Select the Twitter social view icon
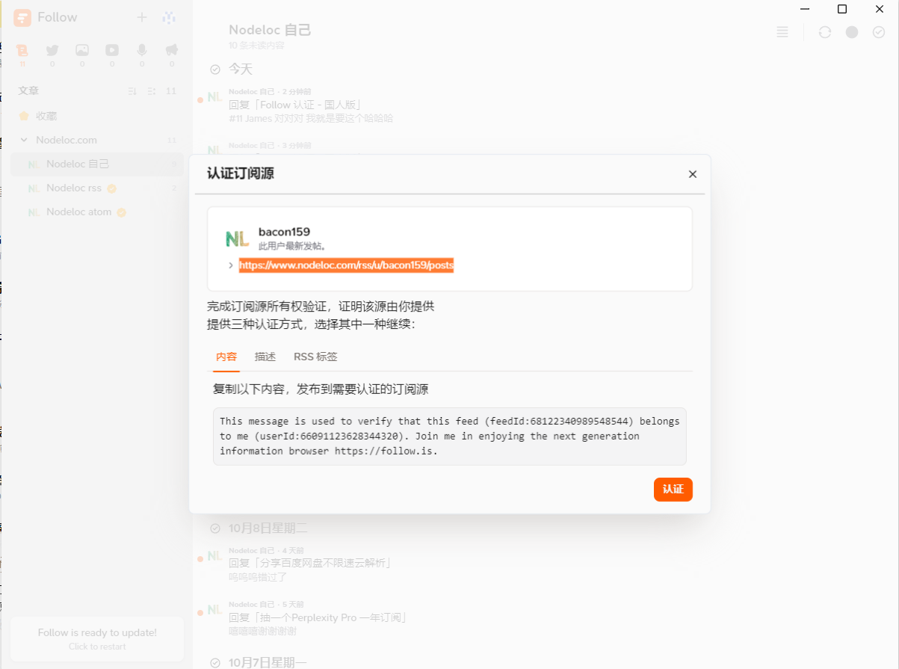Viewport: 899px width, 669px height. pos(52,50)
